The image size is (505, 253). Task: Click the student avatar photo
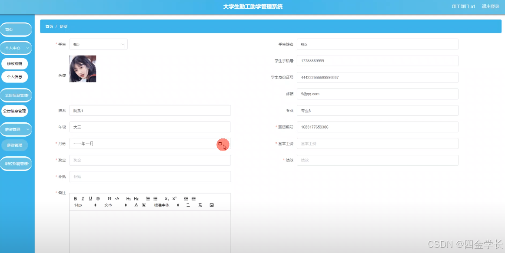coord(83,69)
